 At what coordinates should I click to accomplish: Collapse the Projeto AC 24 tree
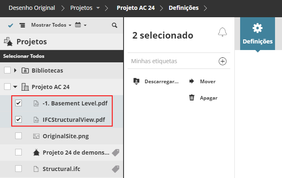(x=15, y=87)
